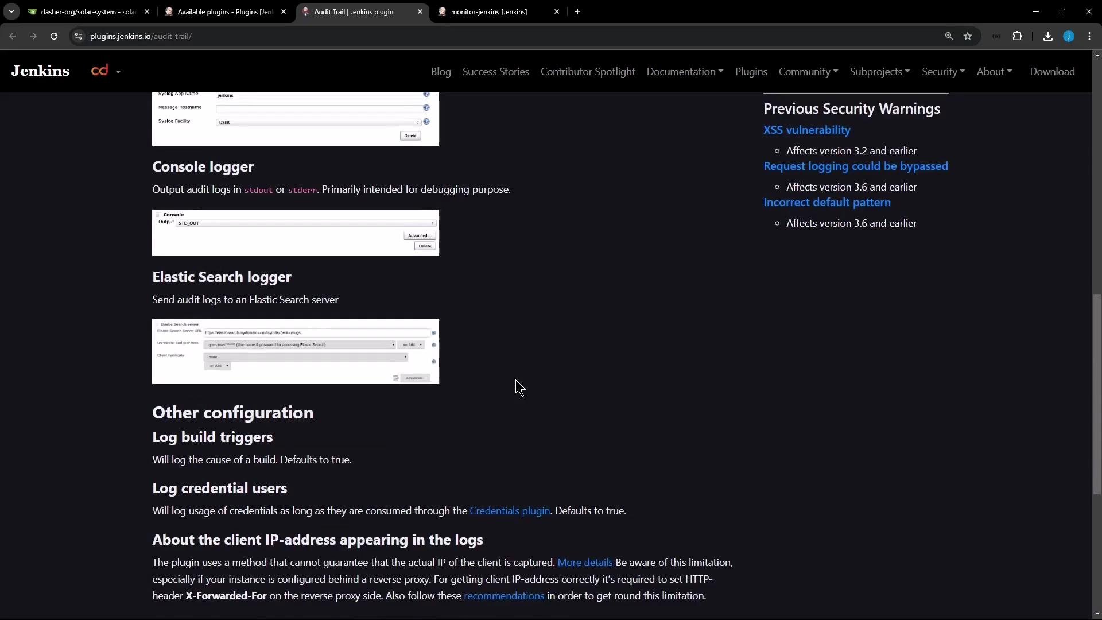Screen dimensions: 1102x620
Task: Click the Console logger screenshot image
Action: (x=296, y=232)
